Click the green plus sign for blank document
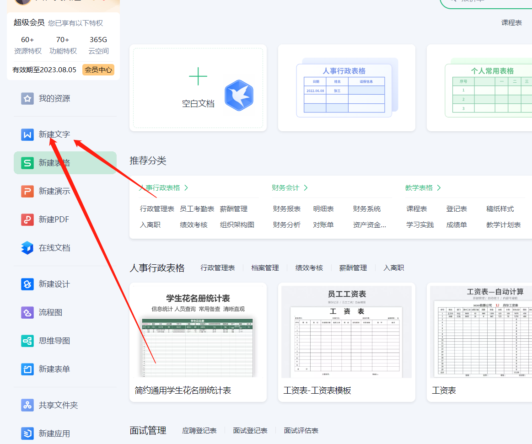The height and width of the screenshot is (444, 532). pos(198,76)
